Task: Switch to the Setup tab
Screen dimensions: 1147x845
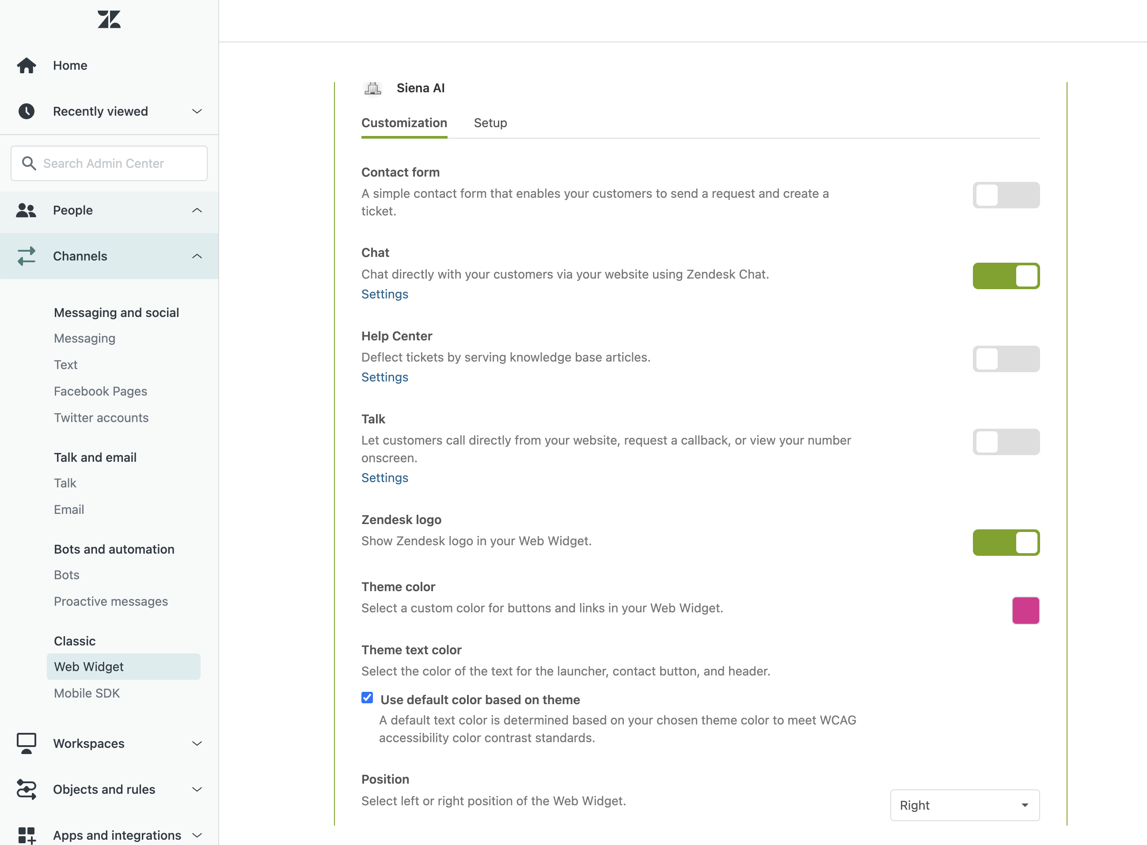Action: tap(490, 123)
